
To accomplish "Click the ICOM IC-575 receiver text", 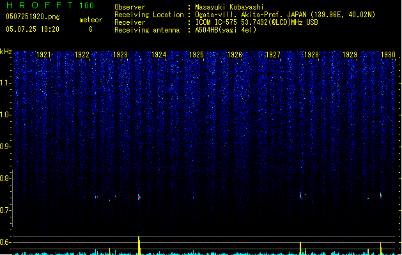I will [x=256, y=22].
